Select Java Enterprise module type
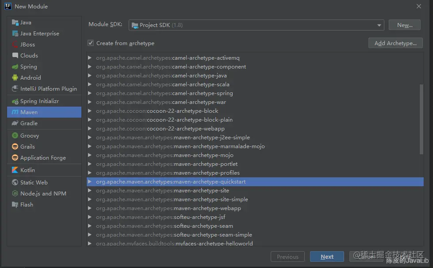 (x=44, y=34)
